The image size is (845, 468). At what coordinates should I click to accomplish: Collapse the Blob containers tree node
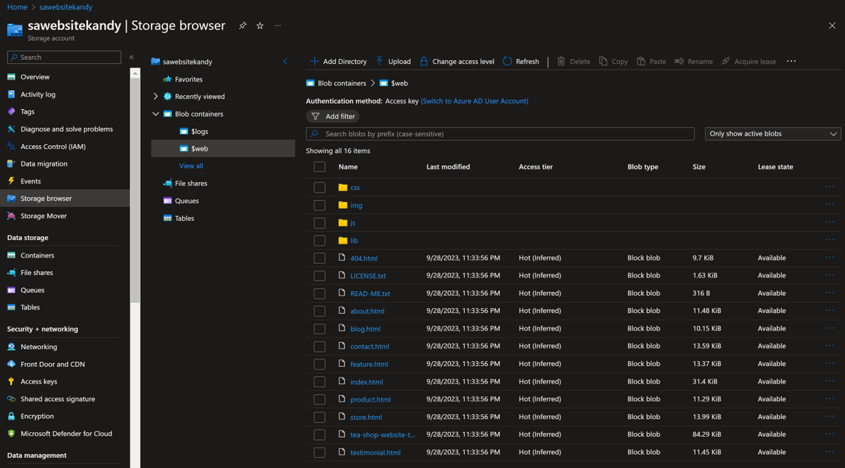(156, 114)
